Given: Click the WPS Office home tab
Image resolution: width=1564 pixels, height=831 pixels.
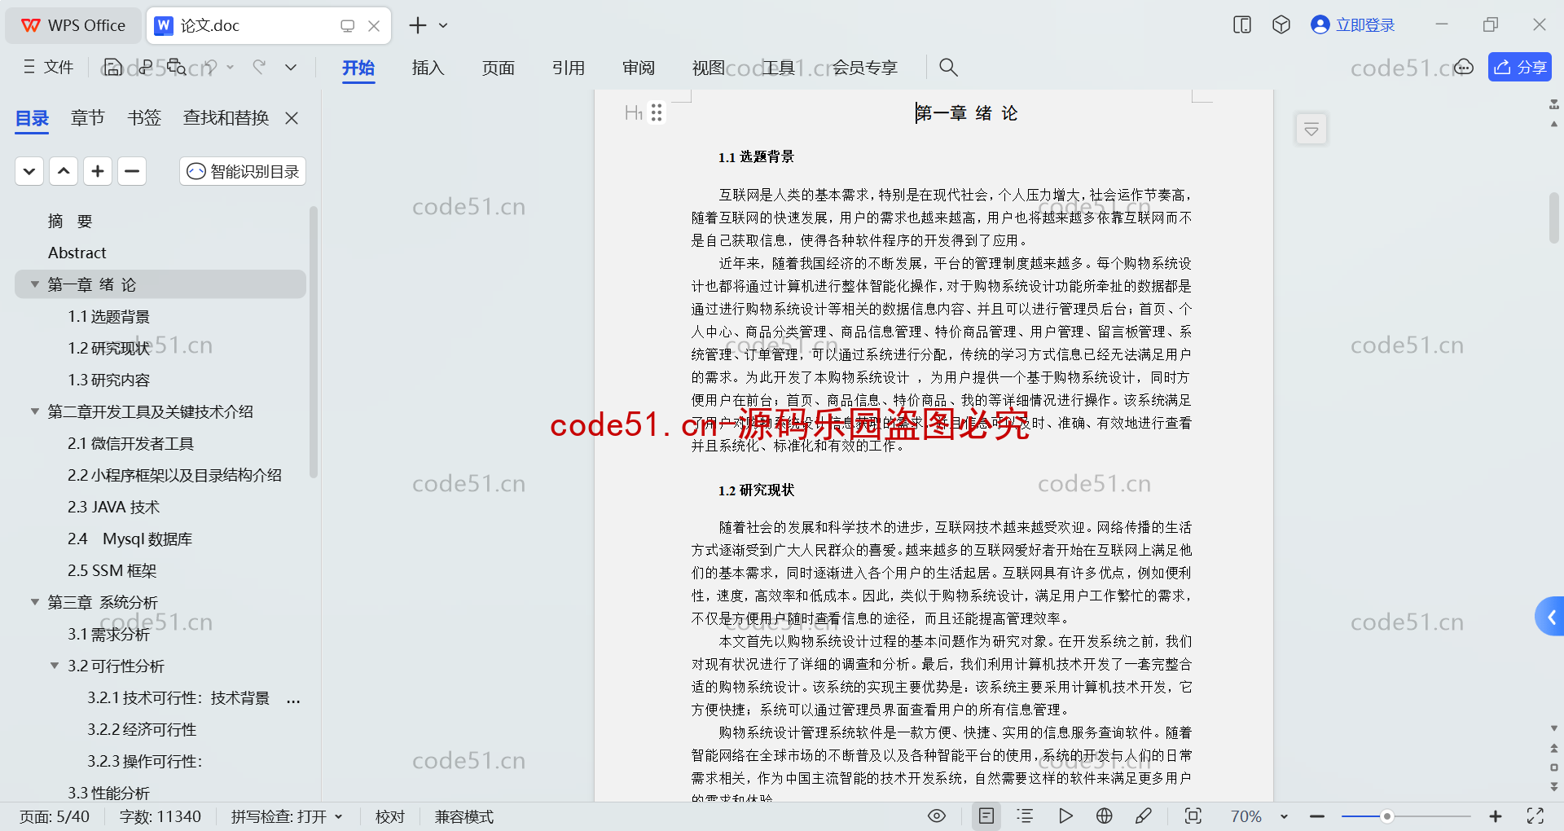Looking at the screenshot, I should [73, 25].
